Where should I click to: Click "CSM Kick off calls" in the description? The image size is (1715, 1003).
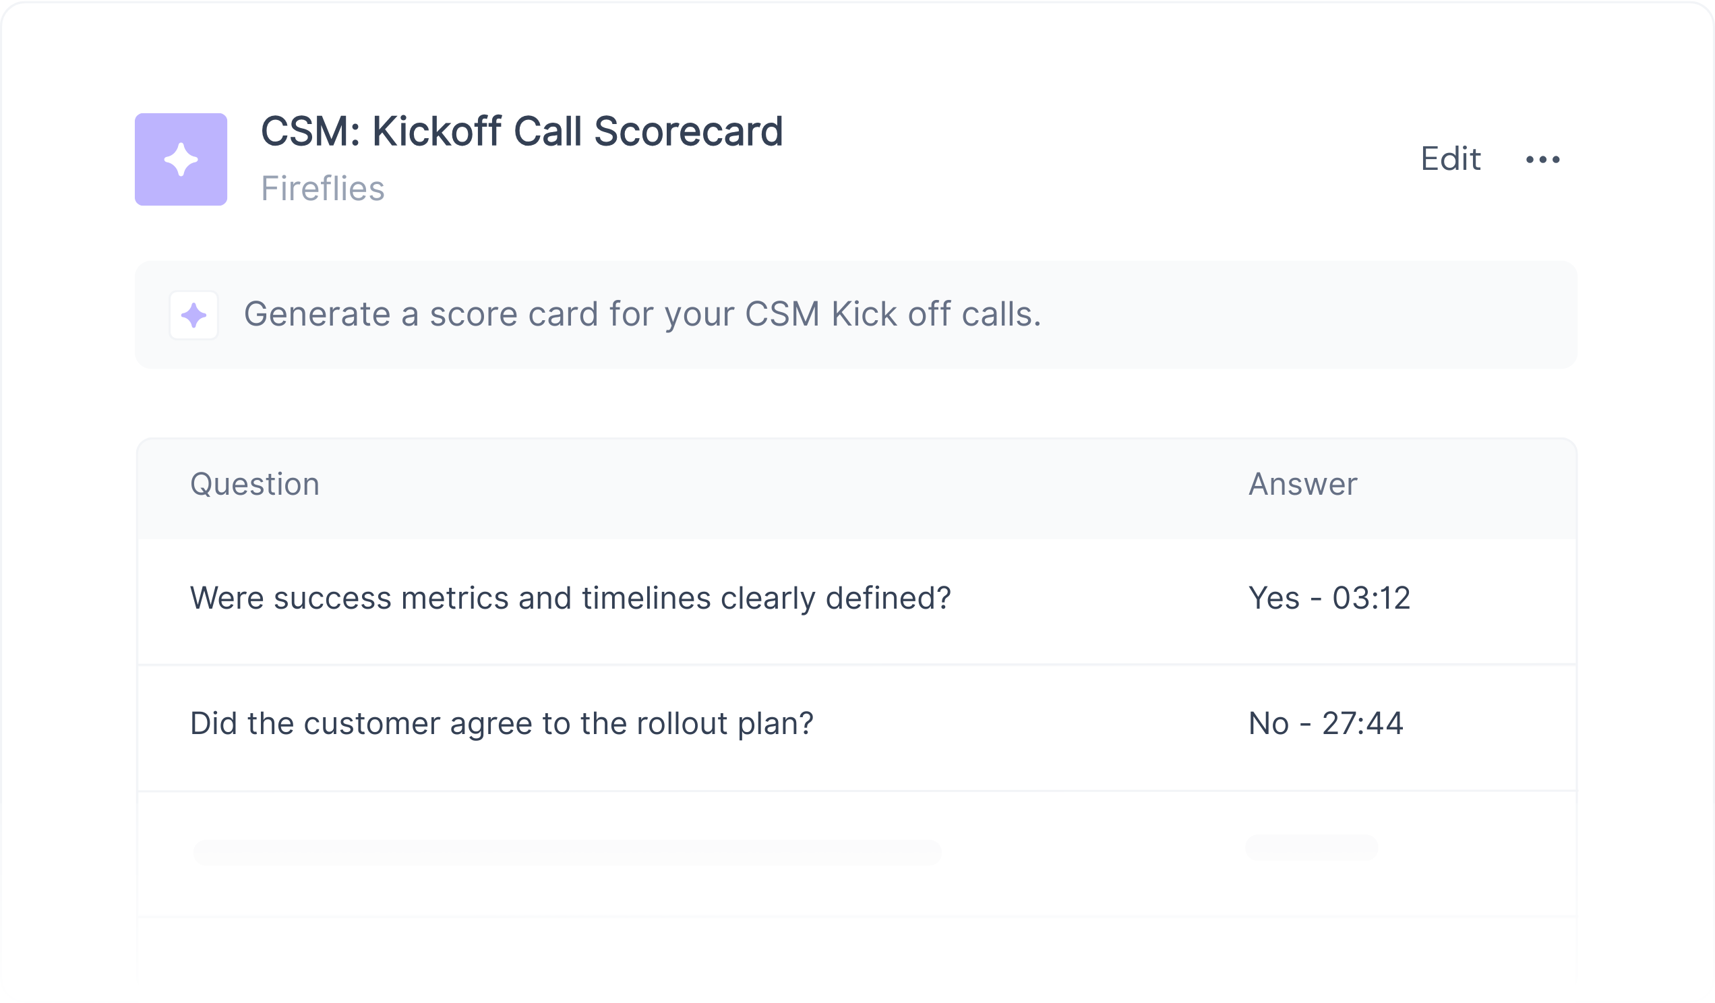893,314
